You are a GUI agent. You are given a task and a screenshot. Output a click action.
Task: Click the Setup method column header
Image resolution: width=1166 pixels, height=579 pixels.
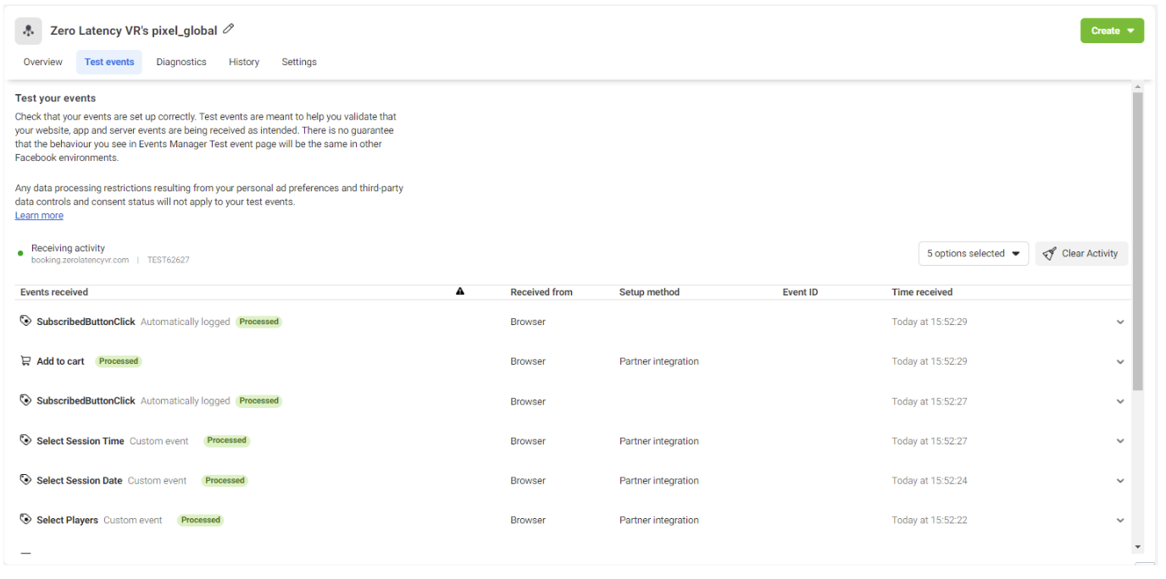pyautogui.click(x=649, y=292)
